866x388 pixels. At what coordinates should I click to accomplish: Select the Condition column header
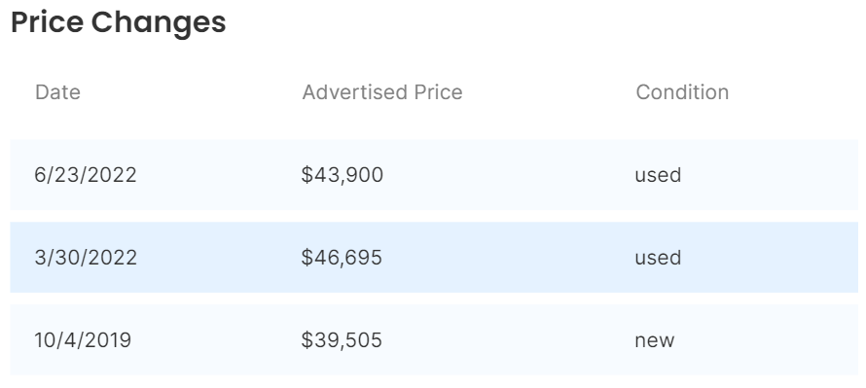tap(682, 92)
